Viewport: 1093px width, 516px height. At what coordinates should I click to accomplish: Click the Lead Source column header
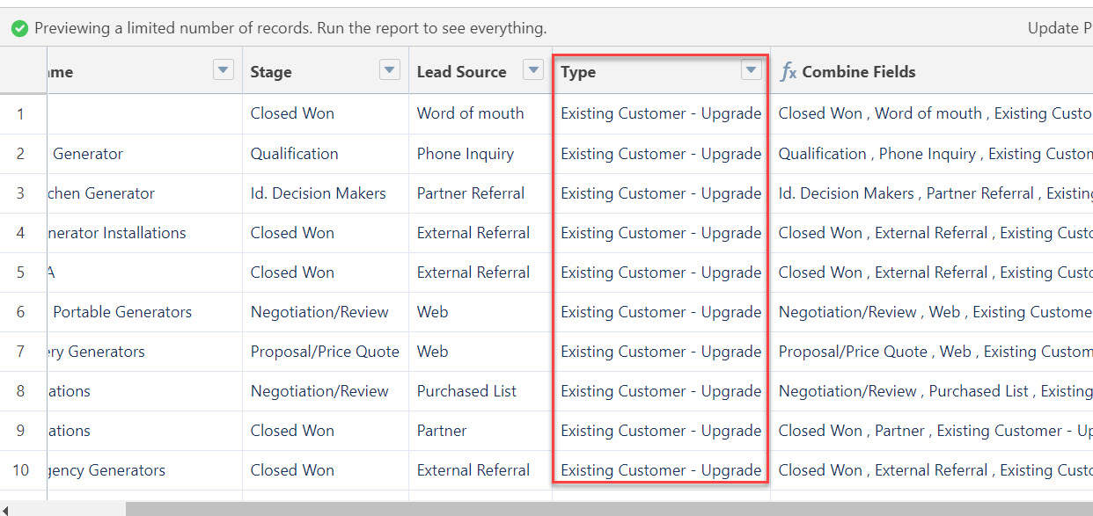tap(462, 71)
